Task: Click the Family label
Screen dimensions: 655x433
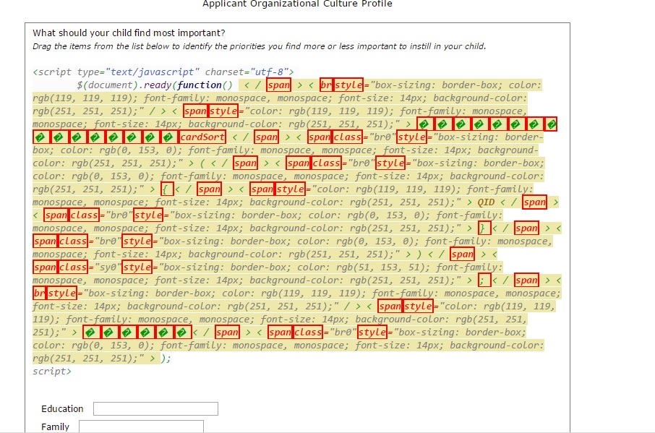Action: pyautogui.click(x=56, y=426)
